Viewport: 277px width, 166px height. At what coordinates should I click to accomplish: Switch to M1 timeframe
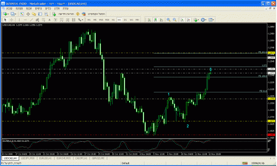pyautogui.click(x=89, y=20)
